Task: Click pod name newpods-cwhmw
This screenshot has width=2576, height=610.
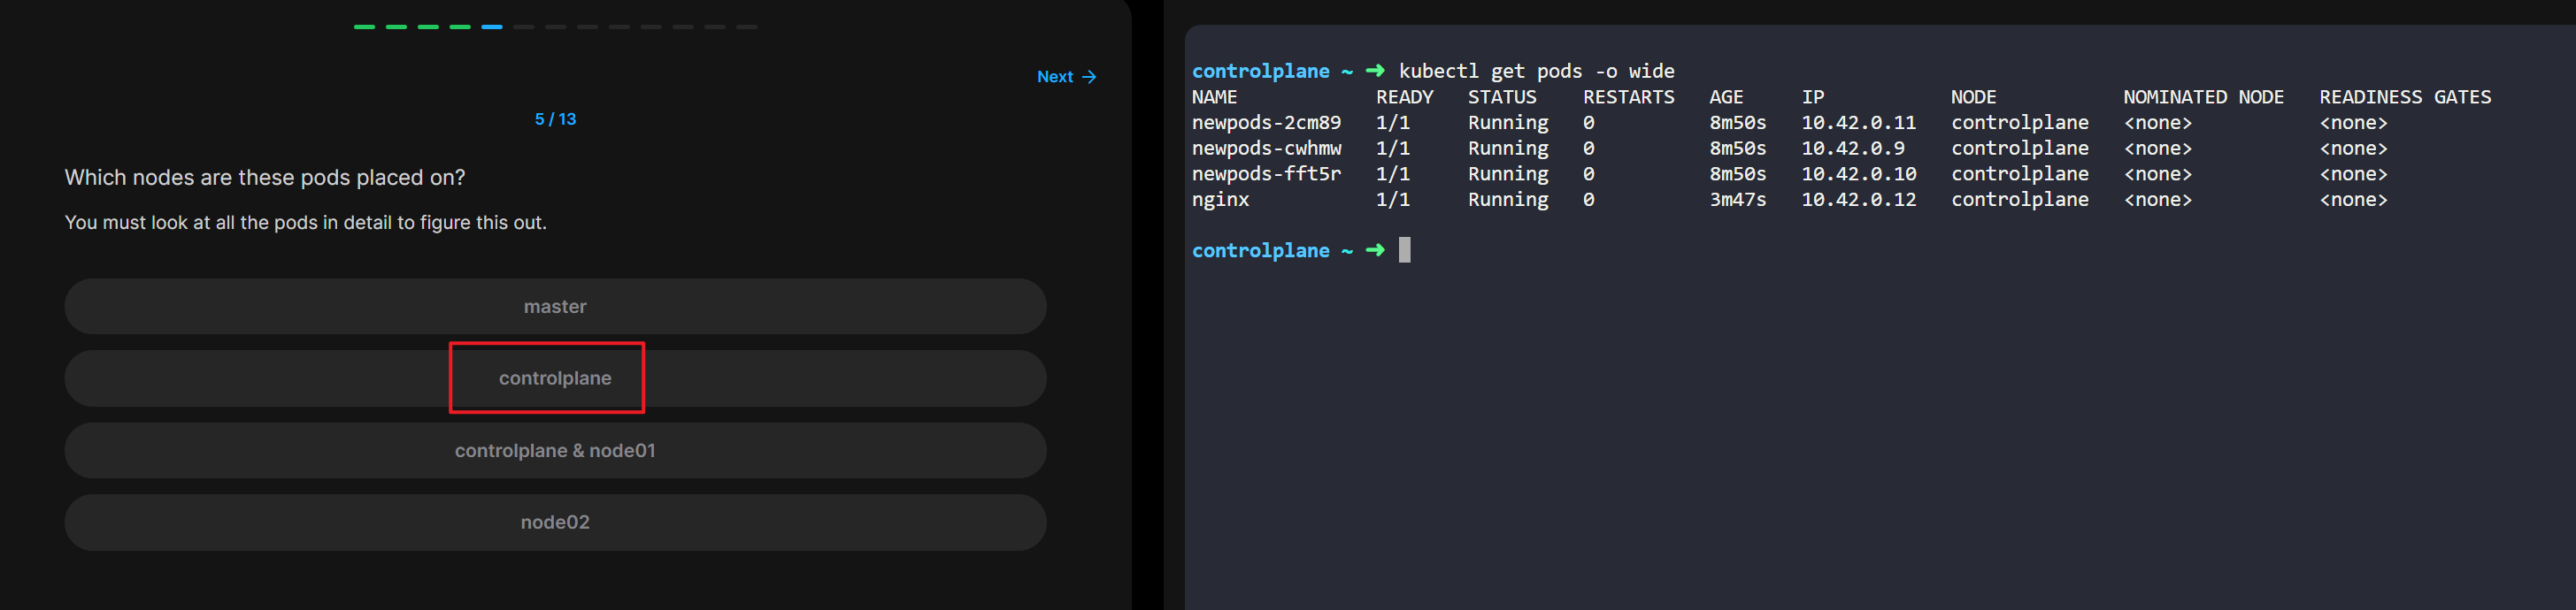Action: (1266, 148)
